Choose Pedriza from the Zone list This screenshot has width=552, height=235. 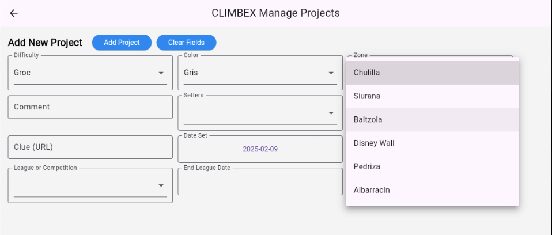click(432, 166)
